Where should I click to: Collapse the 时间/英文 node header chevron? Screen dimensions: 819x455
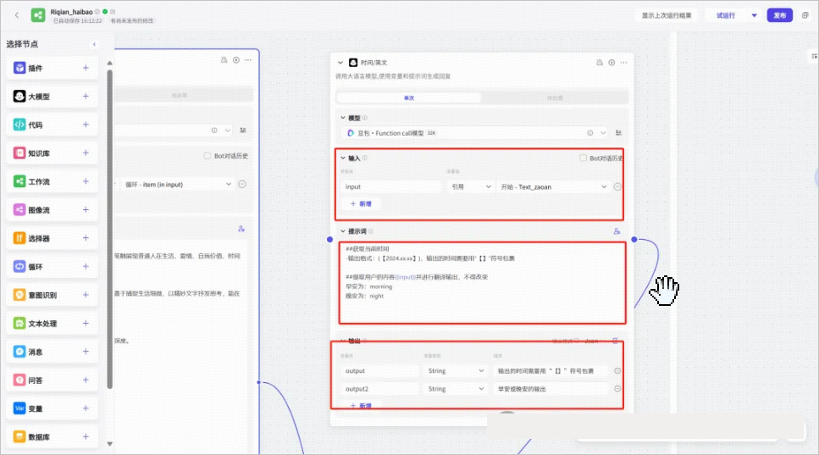tap(340, 62)
